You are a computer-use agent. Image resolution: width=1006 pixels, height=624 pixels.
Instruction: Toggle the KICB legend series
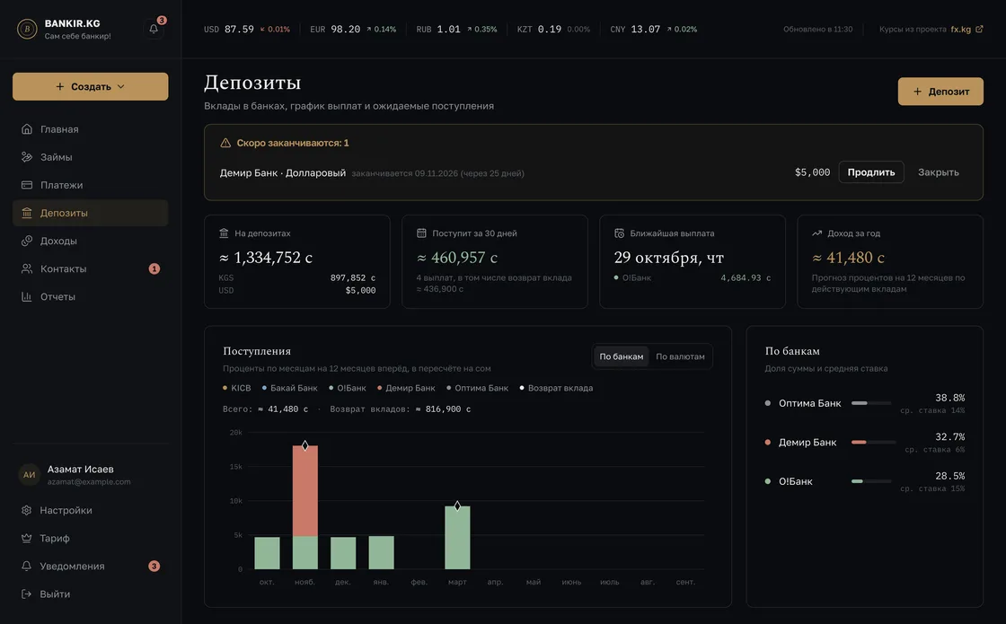click(x=237, y=388)
